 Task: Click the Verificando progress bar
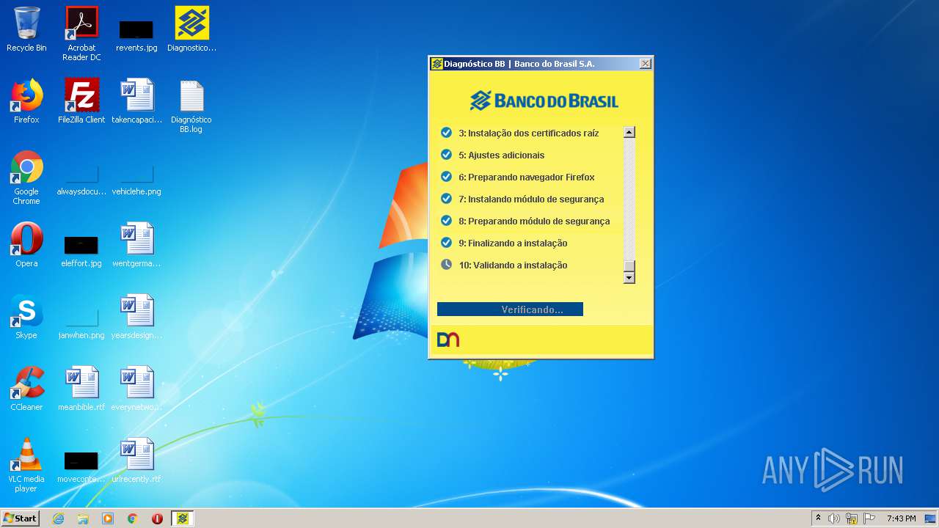coord(510,309)
